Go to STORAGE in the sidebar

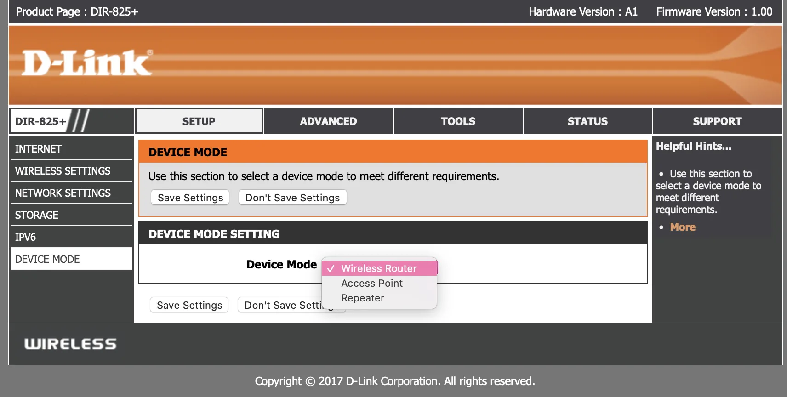71,215
